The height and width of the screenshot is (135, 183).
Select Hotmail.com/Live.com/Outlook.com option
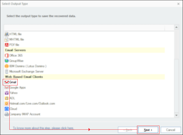pyautogui.click(x=32, y=104)
